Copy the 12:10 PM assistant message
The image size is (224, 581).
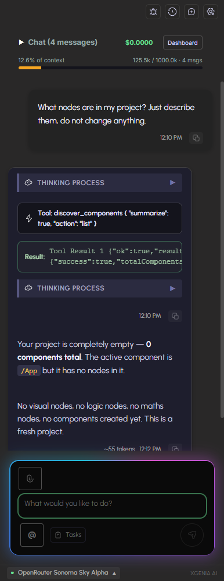coord(175,316)
